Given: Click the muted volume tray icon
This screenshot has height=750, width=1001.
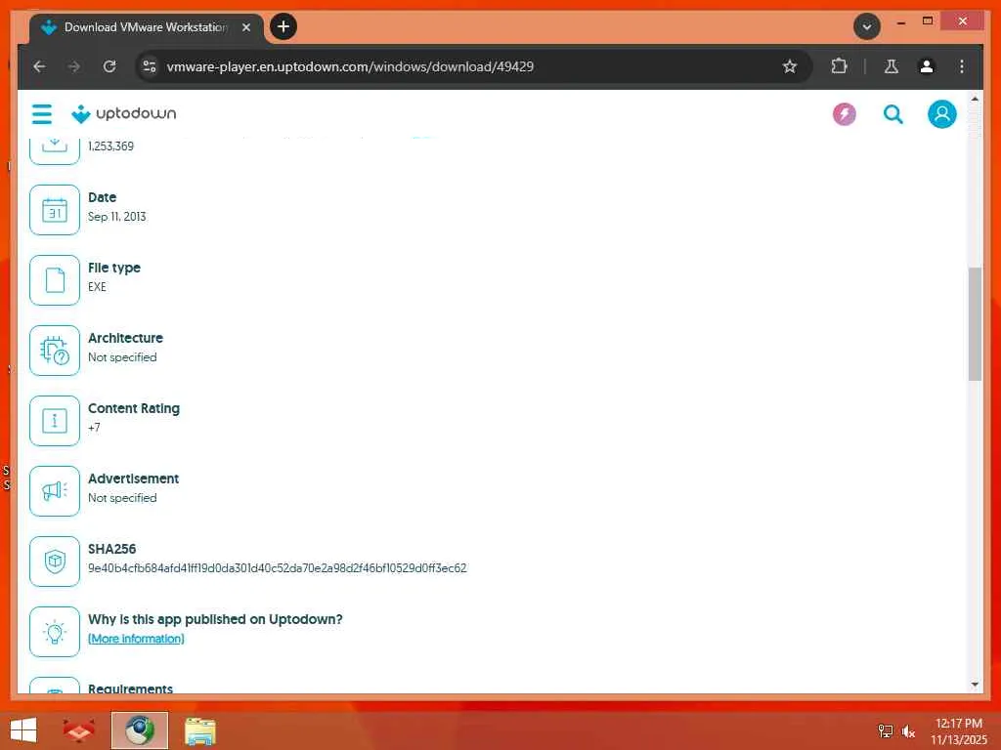Looking at the screenshot, I should pyautogui.click(x=908, y=731).
